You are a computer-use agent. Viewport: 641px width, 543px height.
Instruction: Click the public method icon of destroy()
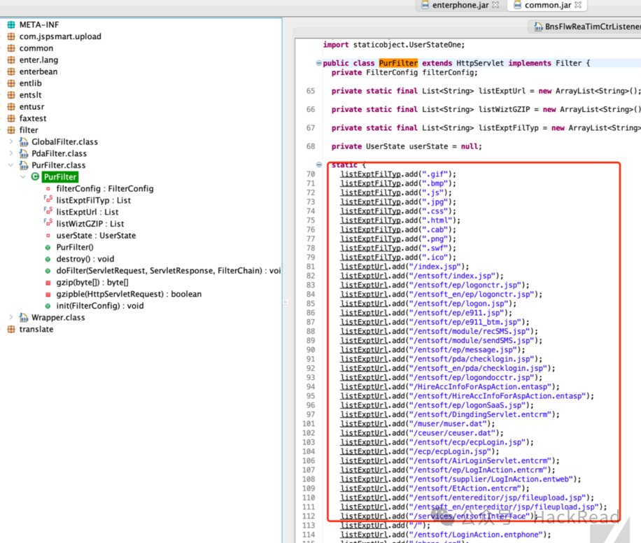(x=48, y=259)
